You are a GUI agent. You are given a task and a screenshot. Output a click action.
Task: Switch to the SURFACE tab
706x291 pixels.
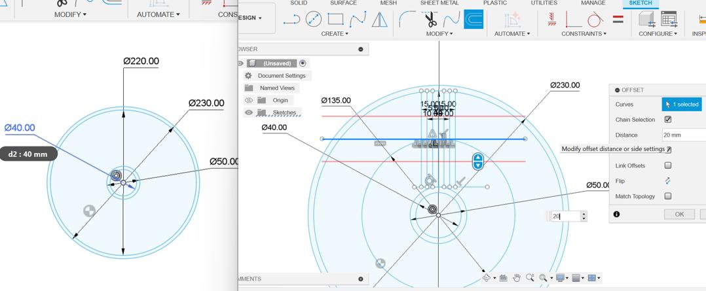pos(344,3)
